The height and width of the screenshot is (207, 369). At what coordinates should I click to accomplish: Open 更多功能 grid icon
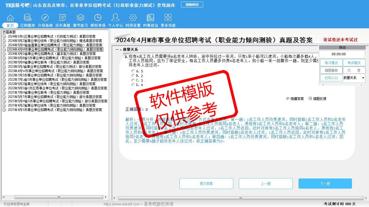click(168, 18)
